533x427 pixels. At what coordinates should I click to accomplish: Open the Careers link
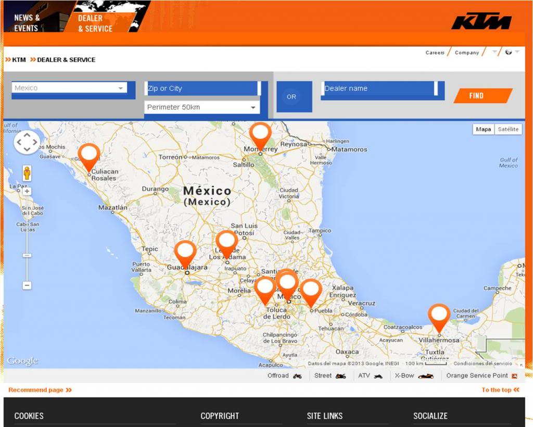tap(435, 53)
